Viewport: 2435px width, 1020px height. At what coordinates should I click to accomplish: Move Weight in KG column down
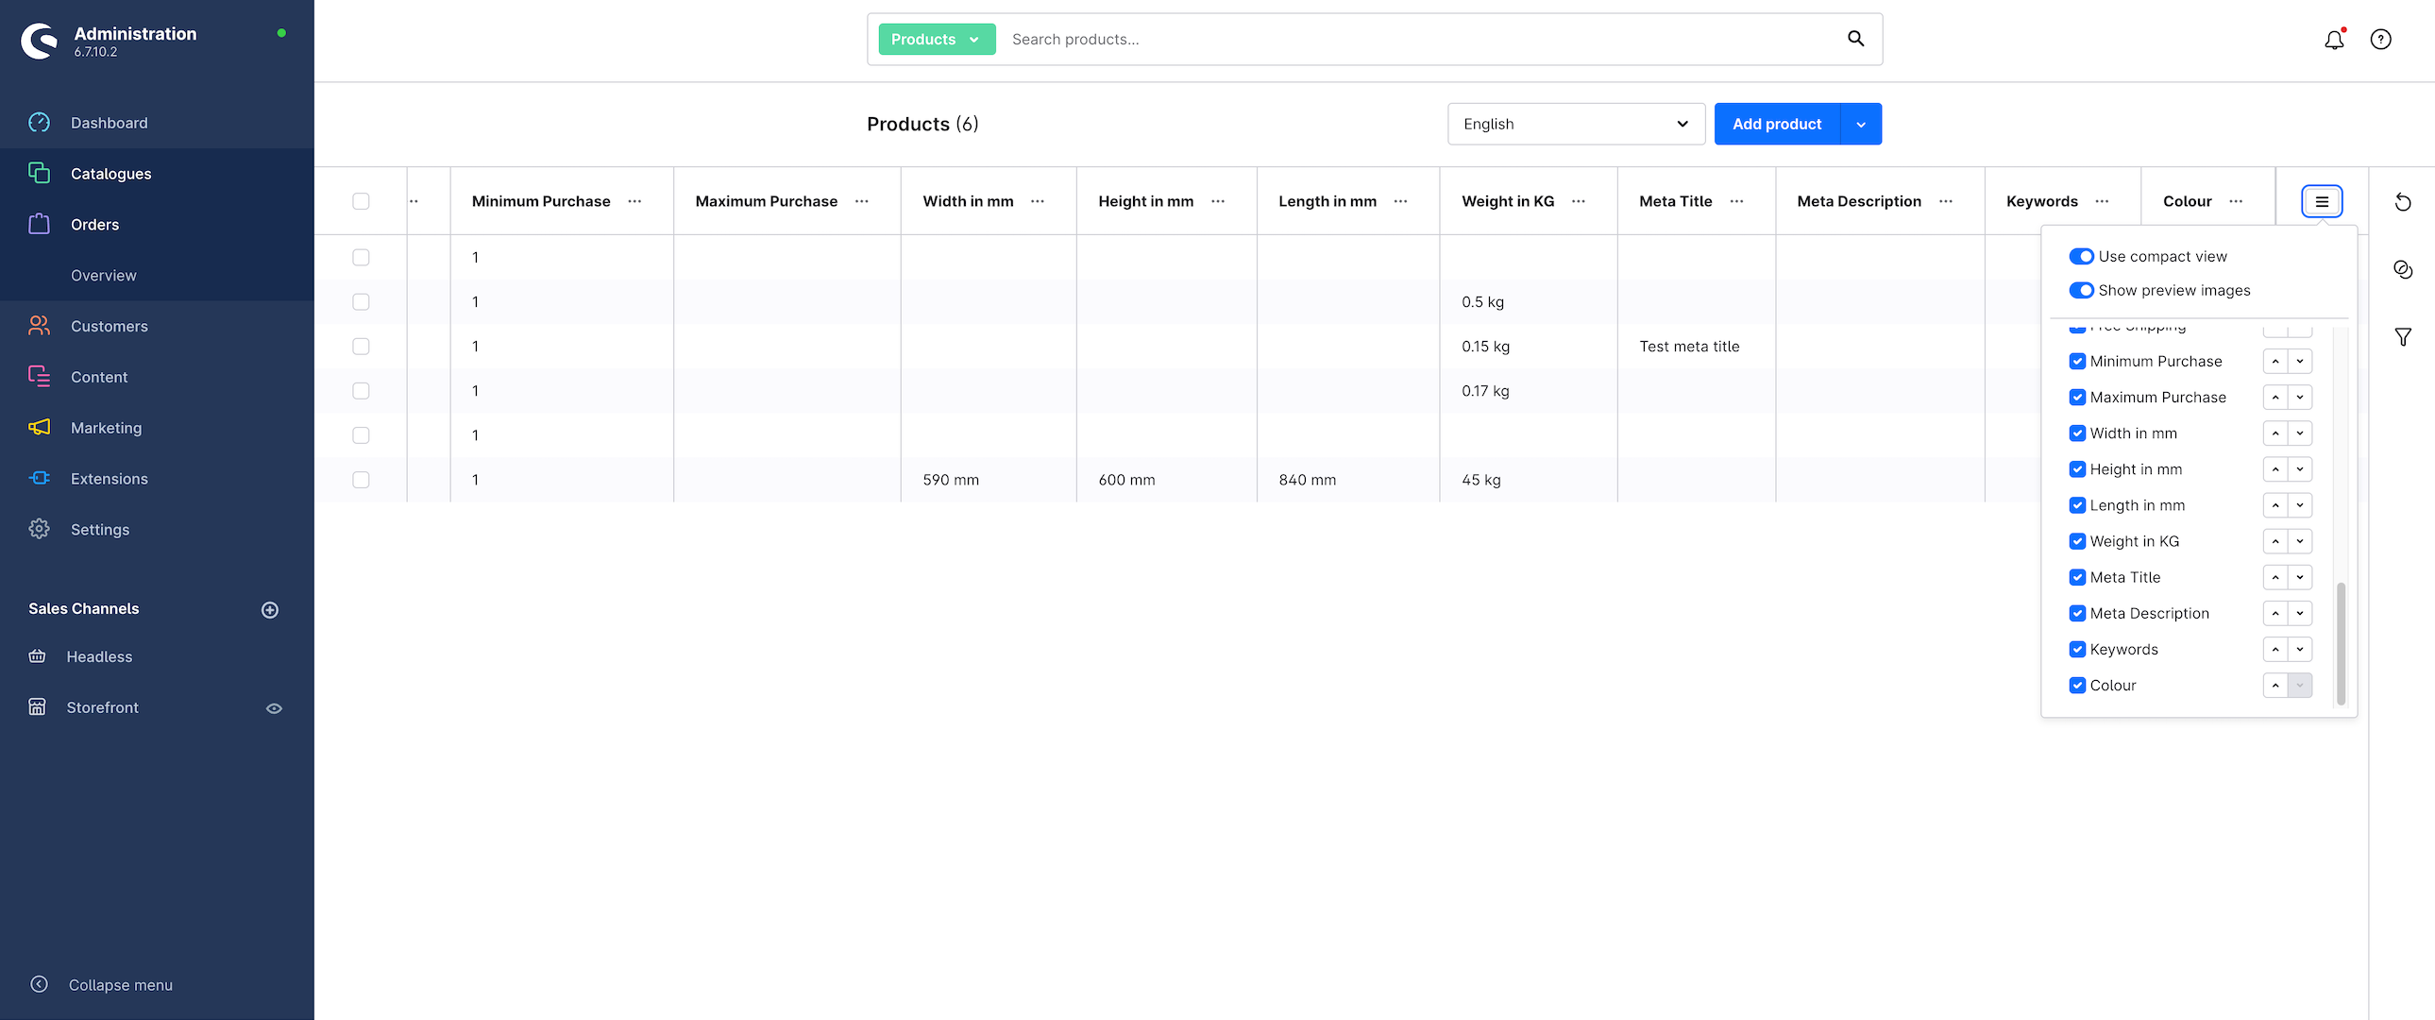click(x=2300, y=541)
